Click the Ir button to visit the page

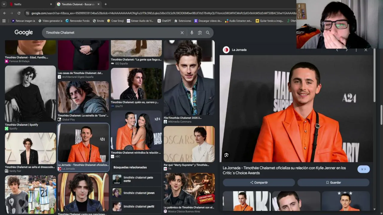(x=364, y=169)
